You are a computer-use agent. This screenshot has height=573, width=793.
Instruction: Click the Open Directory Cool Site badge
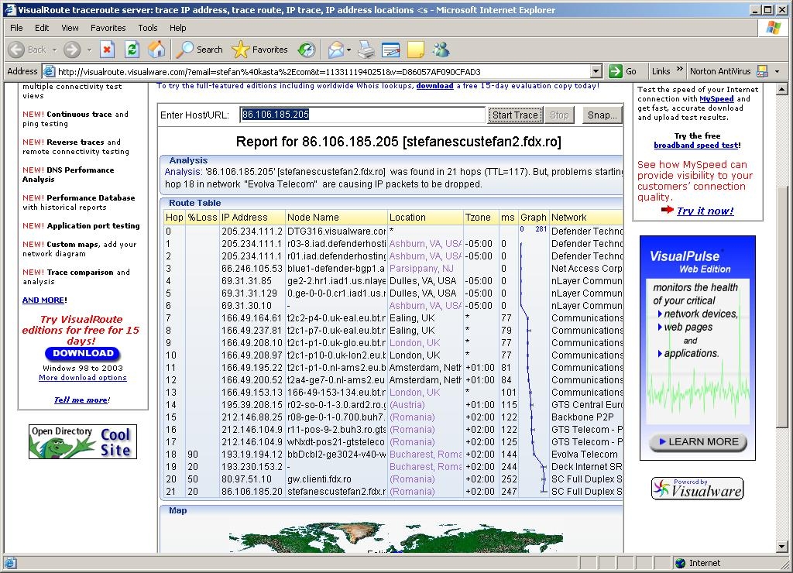pyautogui.click(x=83, y=441)
